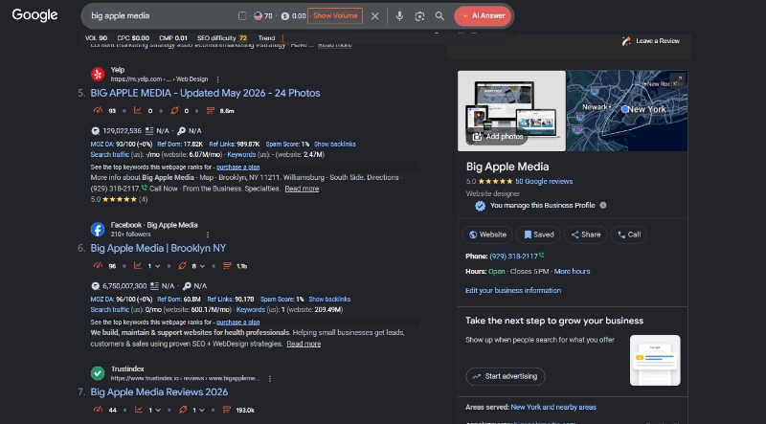Expand the trend chevron next to 1 on Facebook result
This screenshot has height=424, width=766.
tap(158, 266)
